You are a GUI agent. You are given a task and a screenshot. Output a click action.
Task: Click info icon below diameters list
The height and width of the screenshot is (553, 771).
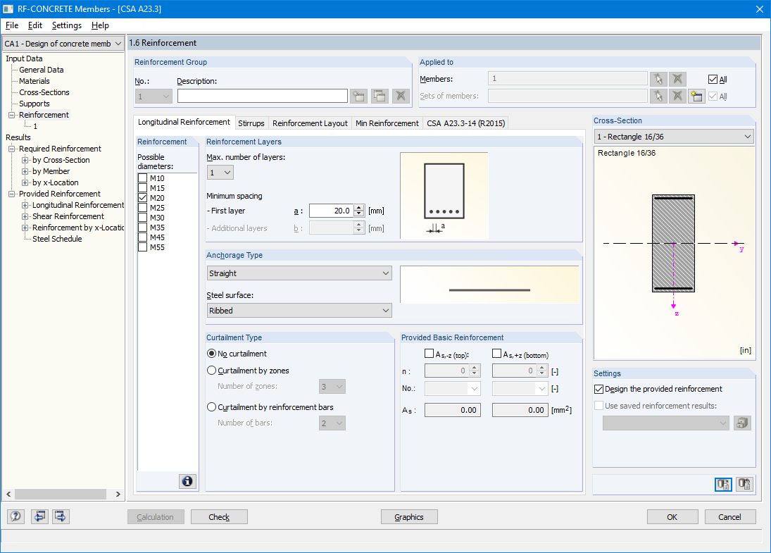[x=187, y=481]
